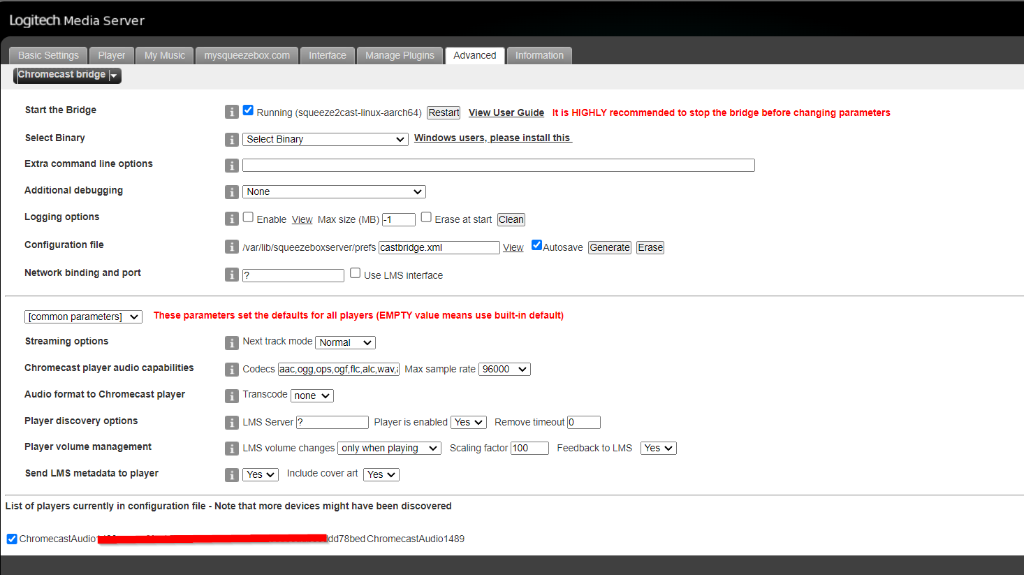Open info icon for Select Binary
Screen dimensions: 1024x575
[x=232, y=140]
